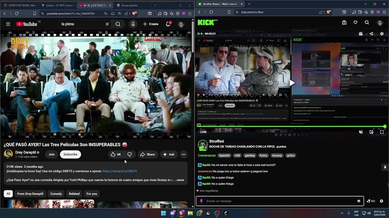Viewport: 389px width, 218px height.
Task: Click the YouTube address bar URL
Action: click(x=71, y=13)
